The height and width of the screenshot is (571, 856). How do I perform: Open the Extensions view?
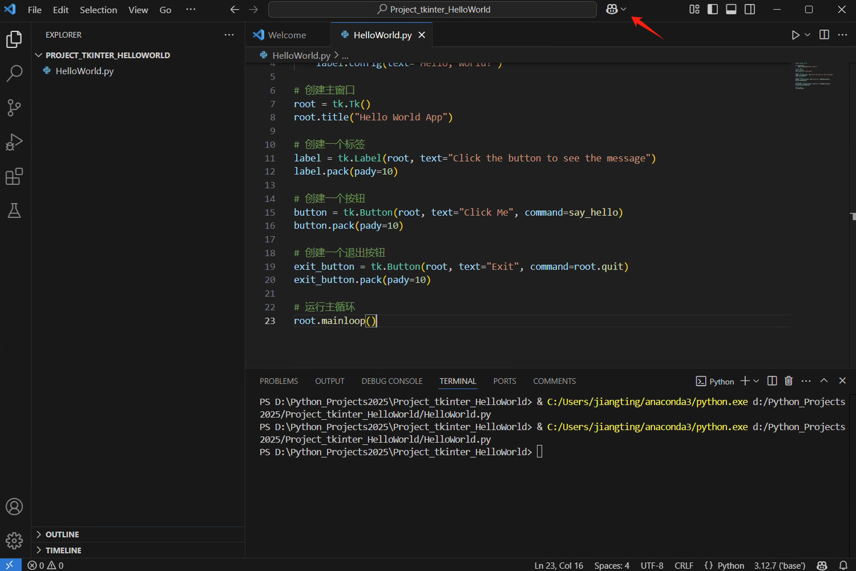point(14,176)
